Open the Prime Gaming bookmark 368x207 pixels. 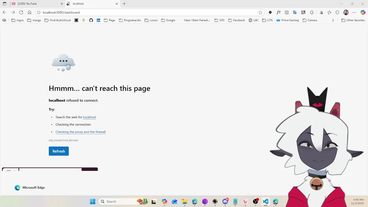[287, 20]
